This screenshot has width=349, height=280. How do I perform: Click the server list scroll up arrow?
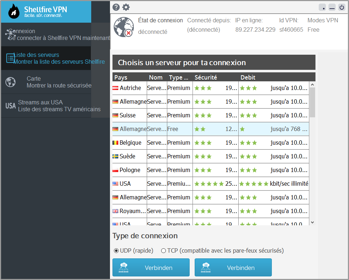coord(312,85)
